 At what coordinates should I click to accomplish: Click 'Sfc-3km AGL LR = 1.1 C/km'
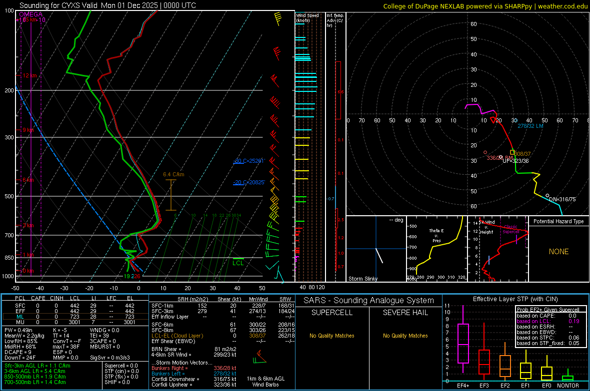(x=37, y=366)
